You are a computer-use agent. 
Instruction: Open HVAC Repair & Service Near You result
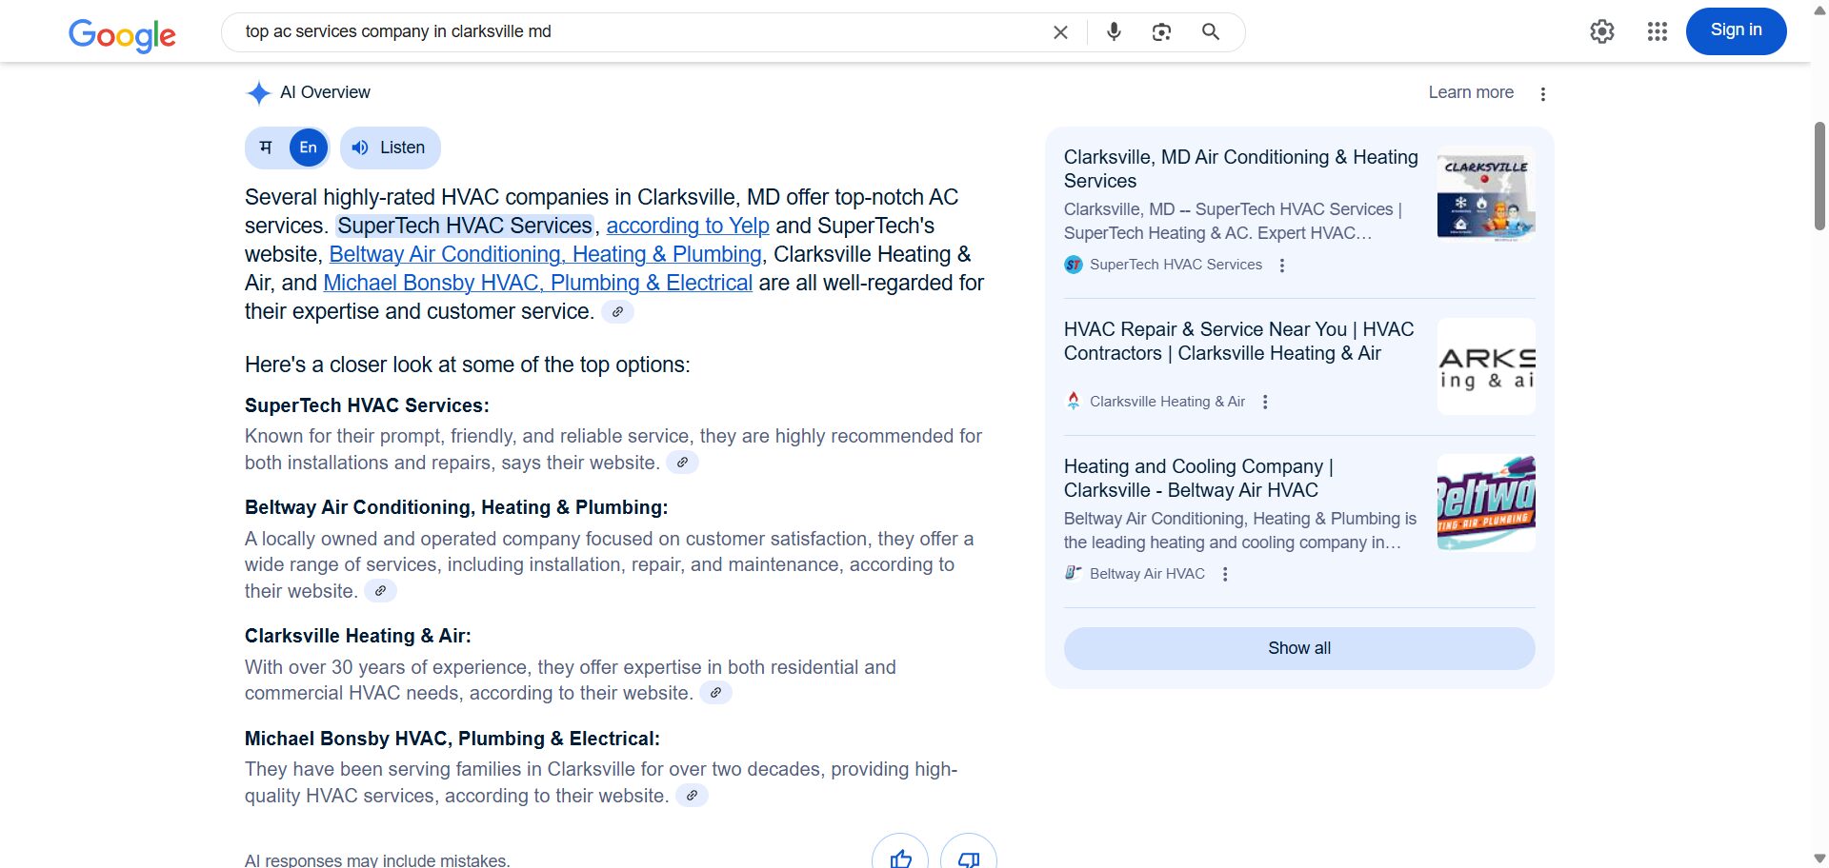point(1238,341)
